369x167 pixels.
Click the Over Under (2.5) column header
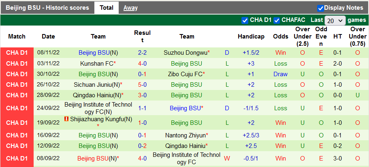(303, 36)
